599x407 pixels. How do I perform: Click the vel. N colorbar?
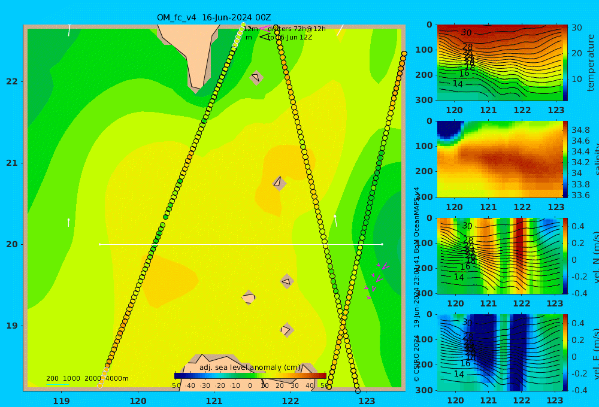pos(565,256)
